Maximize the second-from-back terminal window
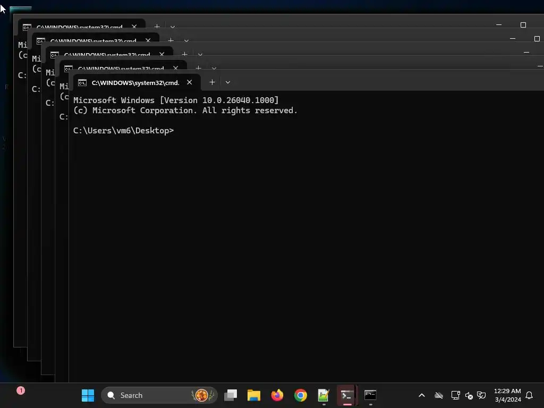544x408 pixels. 537,39
